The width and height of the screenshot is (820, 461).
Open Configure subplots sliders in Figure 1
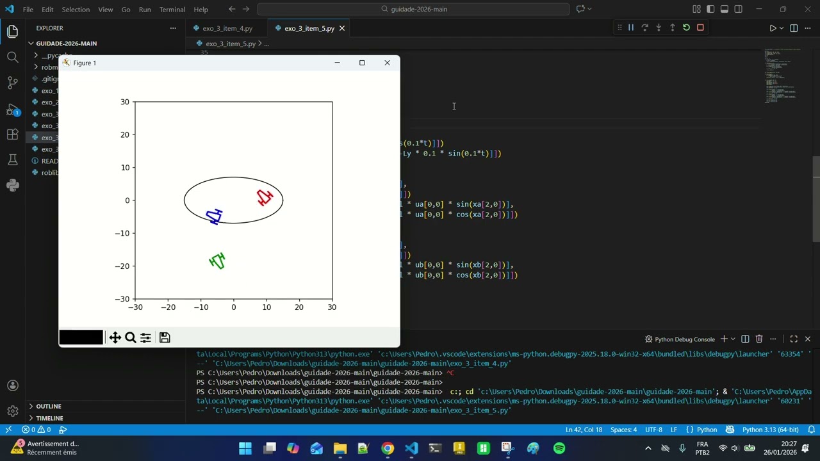(145, 337)
